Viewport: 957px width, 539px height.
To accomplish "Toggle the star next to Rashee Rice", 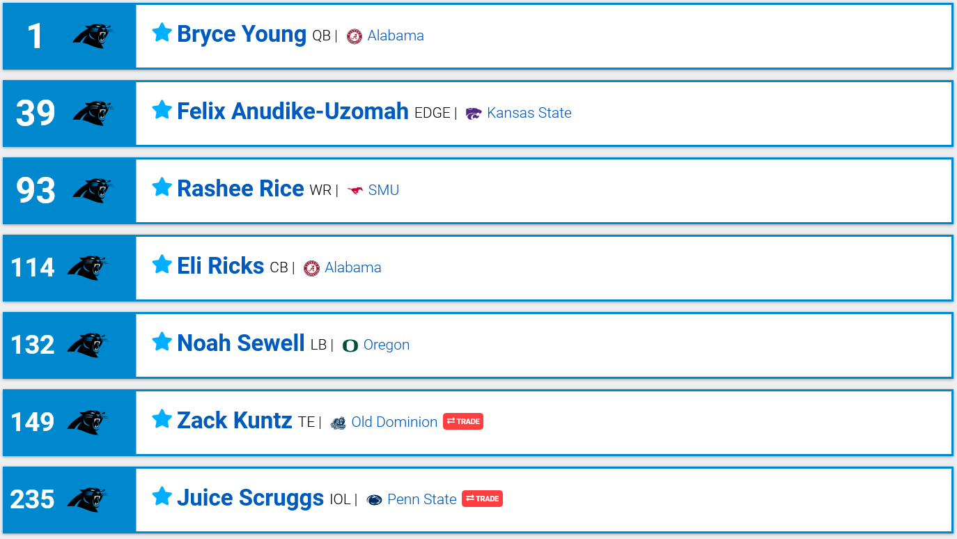I will pos(162,187).
